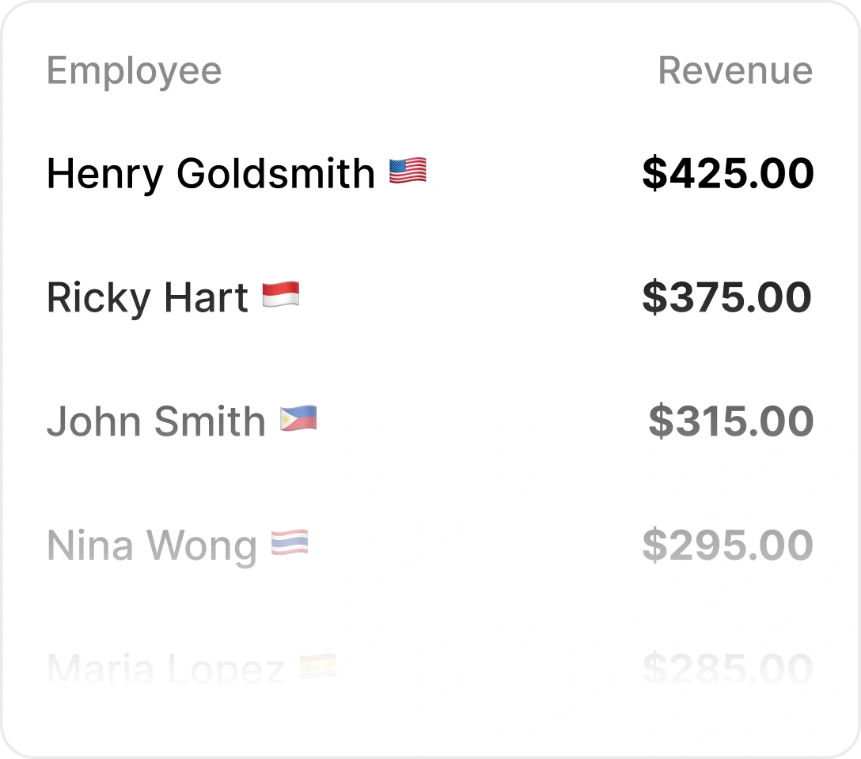The height and width of the screenshot is (759, 861).
Task: Click the Indonesian flag next to Ricky Hart
Action: pyautogui.click(x=281, y=296)
